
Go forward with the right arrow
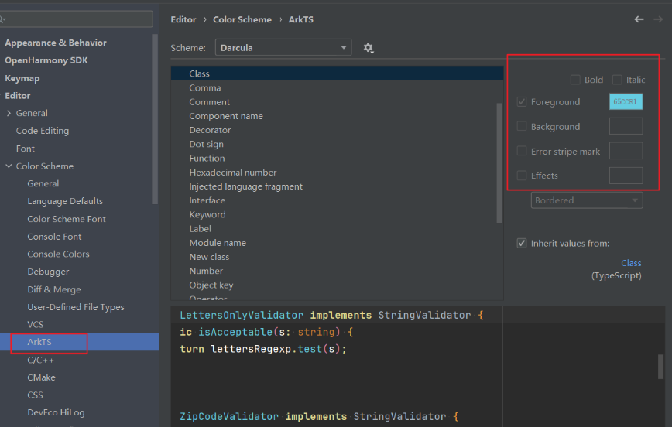click(658, 19)
